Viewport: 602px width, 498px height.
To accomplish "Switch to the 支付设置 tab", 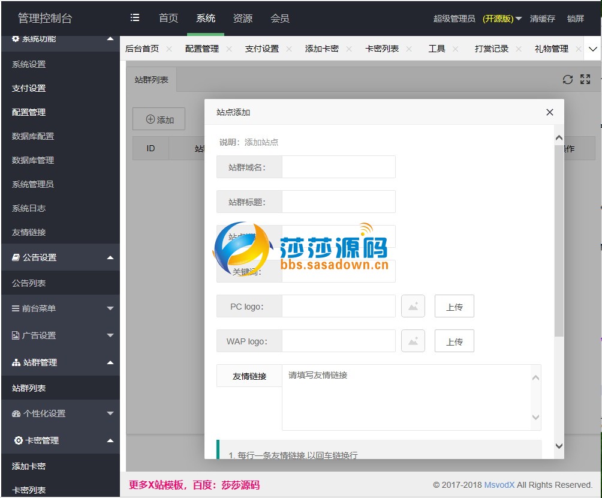I will click(x=262, y=49).
